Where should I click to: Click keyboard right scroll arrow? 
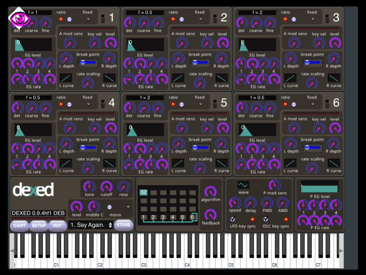[x=341, y=251]
